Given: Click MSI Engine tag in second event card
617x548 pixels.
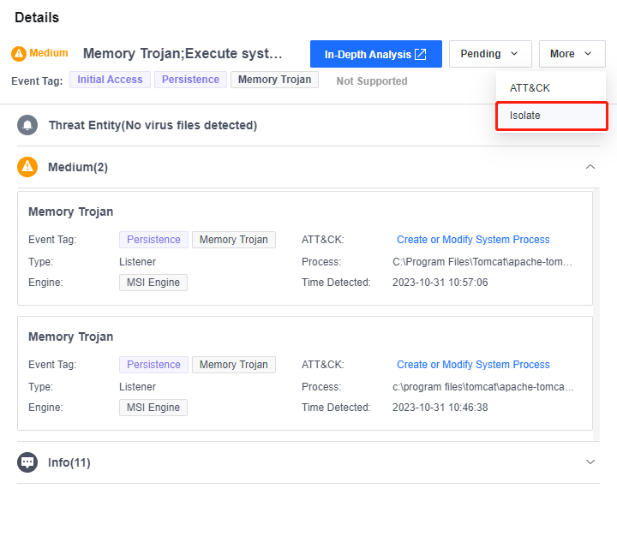Looking at the screenshot, I should point(153,408).
